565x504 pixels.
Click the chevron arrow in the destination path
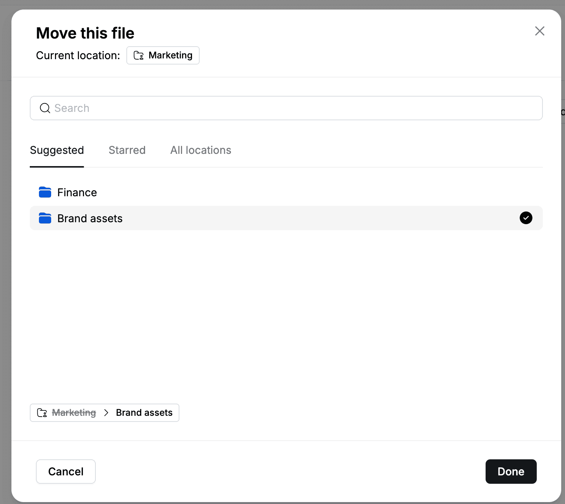[106, 413]
